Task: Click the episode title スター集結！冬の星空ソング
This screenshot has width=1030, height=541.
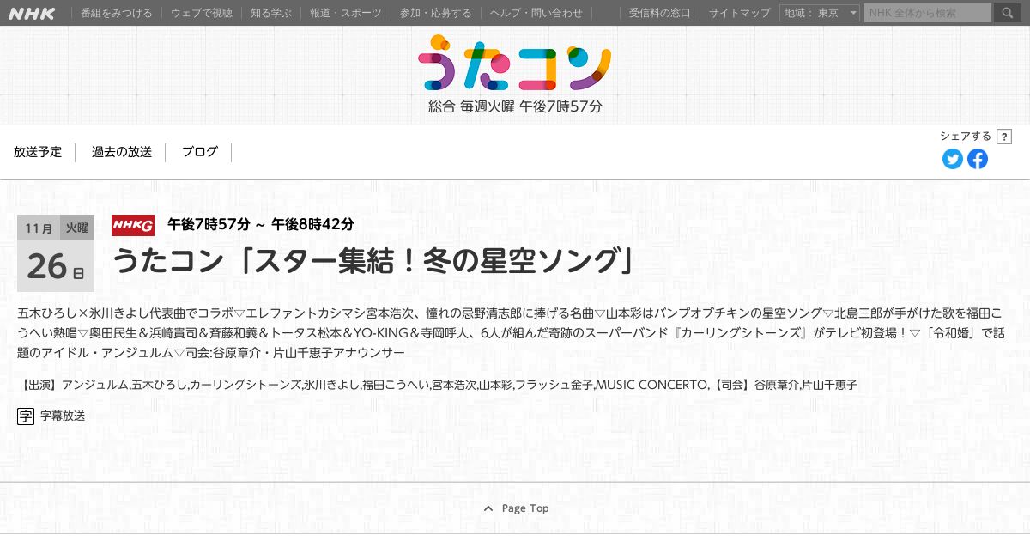Action: click(374, 260)
